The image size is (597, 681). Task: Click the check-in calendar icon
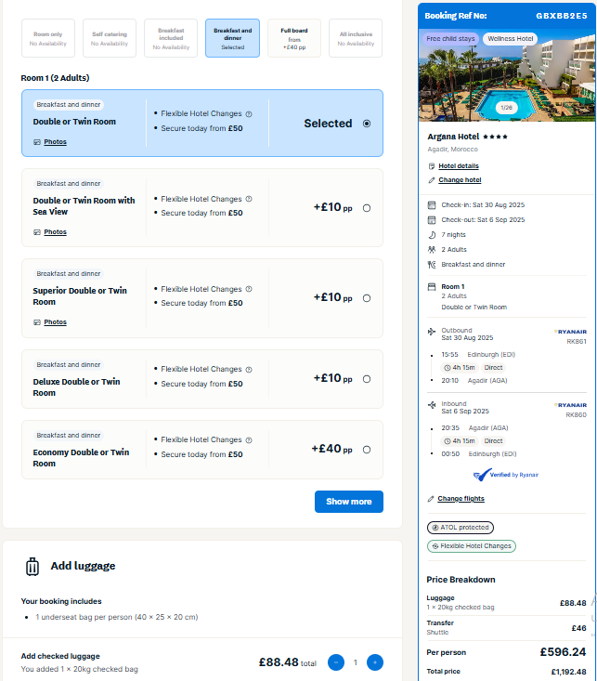pyautogui.click(x=432, y=205)
